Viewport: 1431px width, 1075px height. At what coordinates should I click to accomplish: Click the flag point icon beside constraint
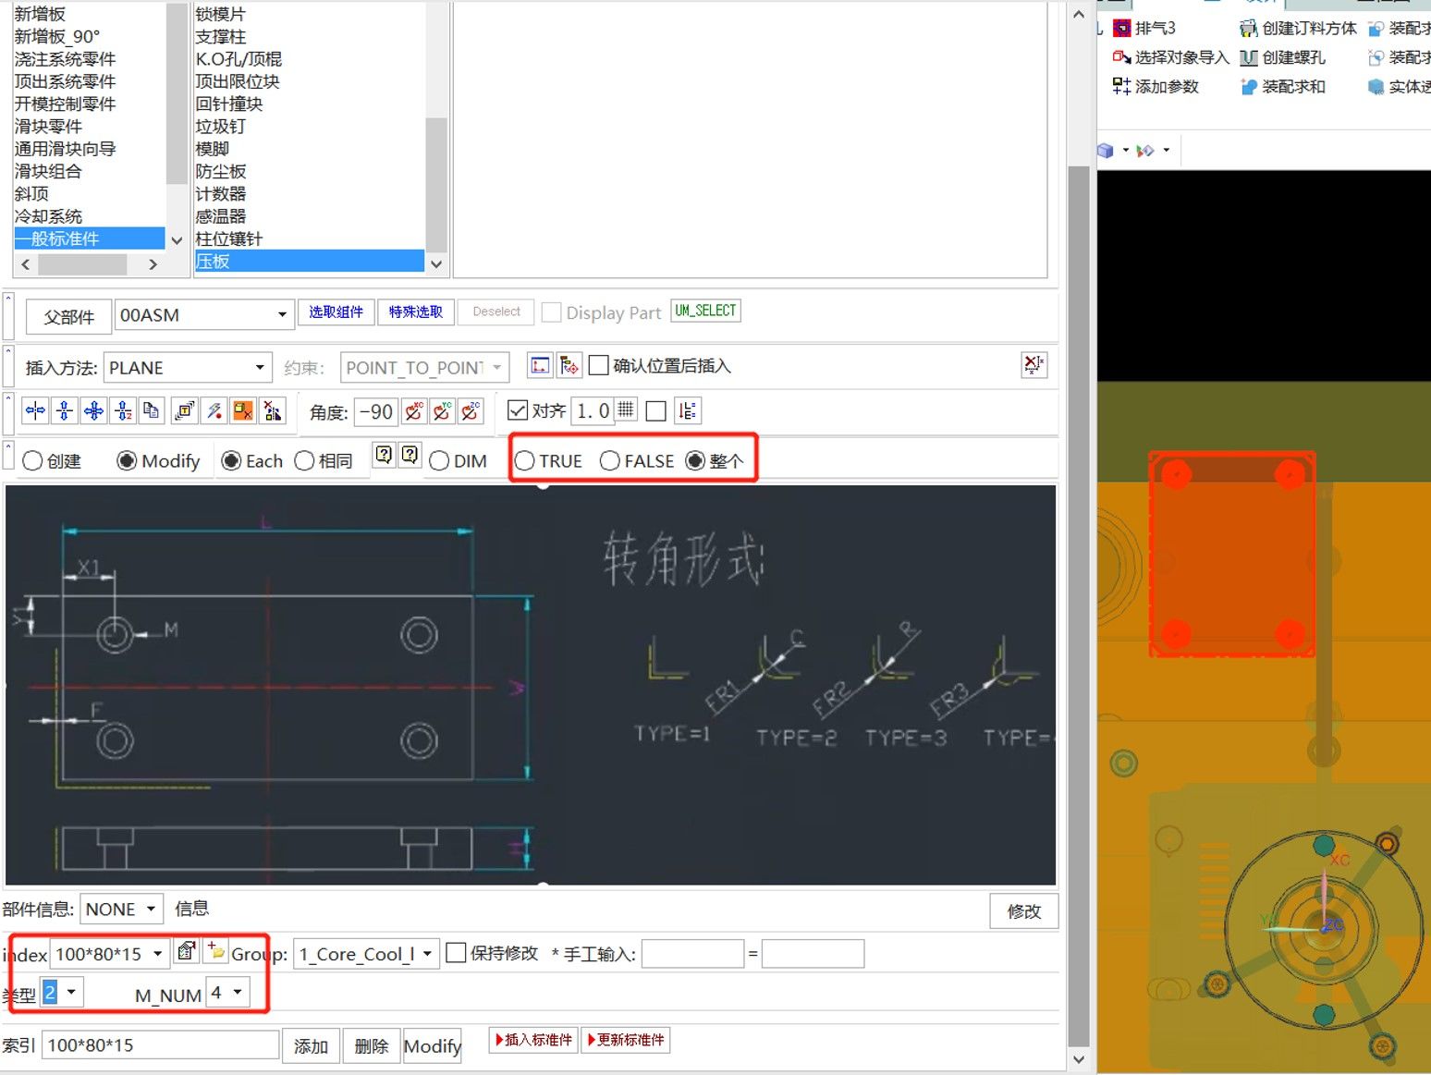(x=569, y=365)
